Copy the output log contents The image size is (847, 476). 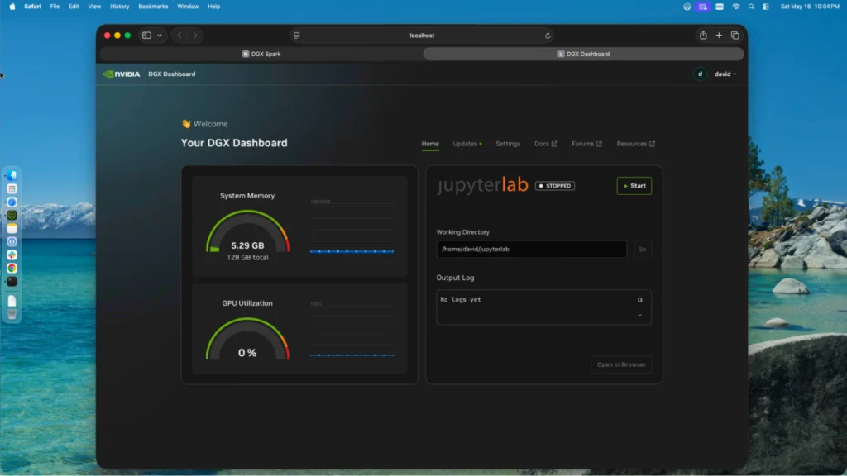(639, 299)
